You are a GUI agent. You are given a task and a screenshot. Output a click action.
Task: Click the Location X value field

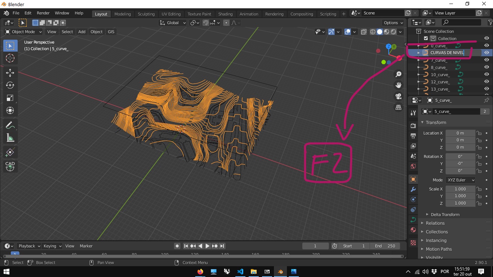(x=460, y=133)
